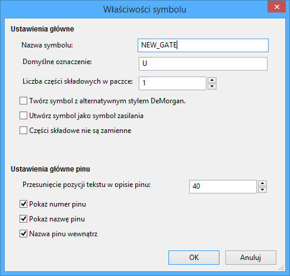
Task: Click the 'Nazwa symbolu' field containing NEW_GATE
Action: coord(203,45)
